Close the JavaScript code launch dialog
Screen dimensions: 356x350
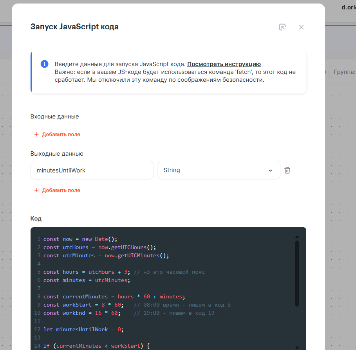point(301,27)
